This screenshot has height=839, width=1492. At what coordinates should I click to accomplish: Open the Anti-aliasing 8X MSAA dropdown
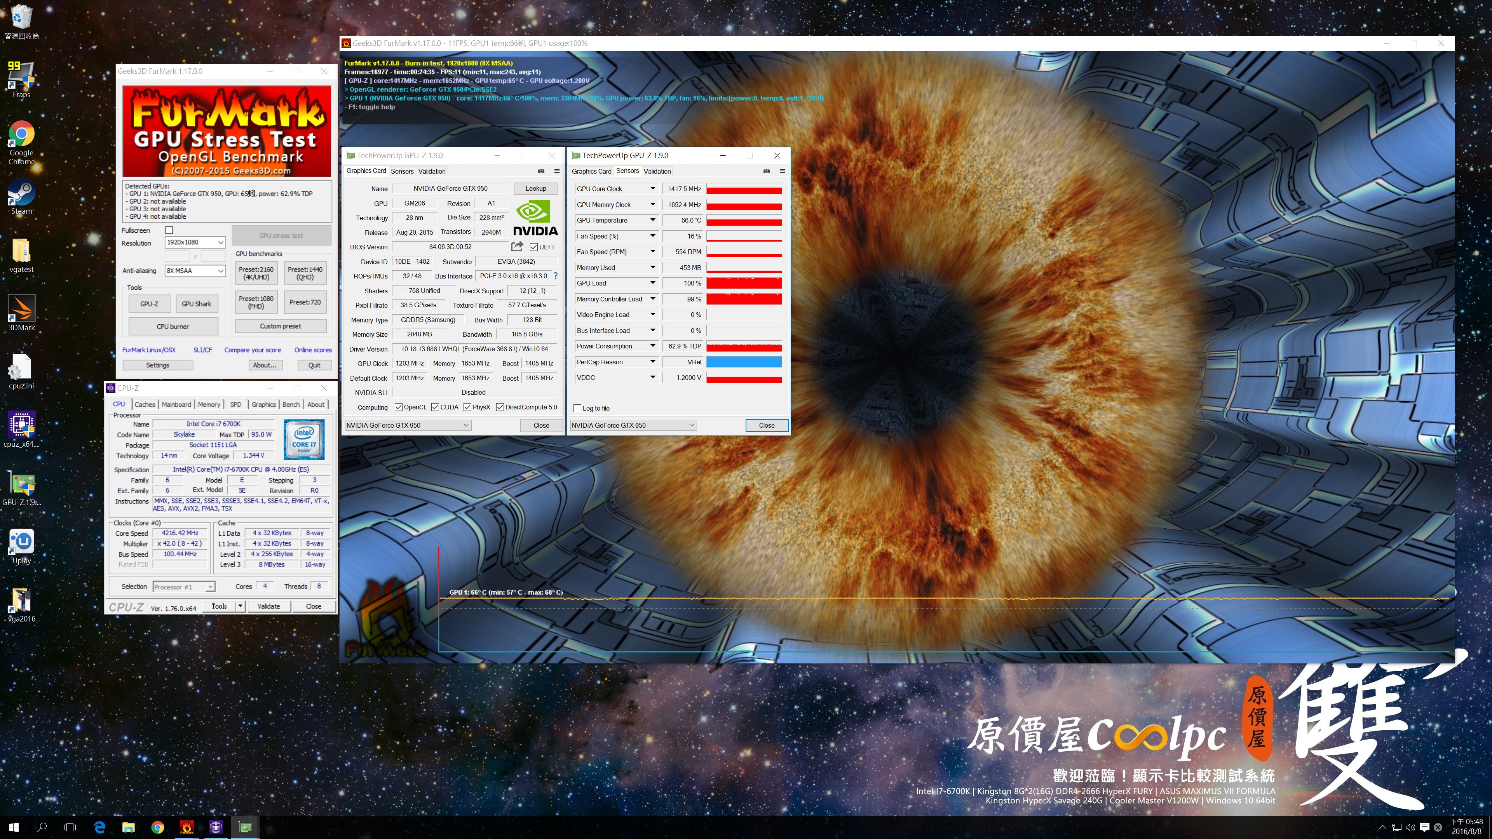[x=195, y=271]
